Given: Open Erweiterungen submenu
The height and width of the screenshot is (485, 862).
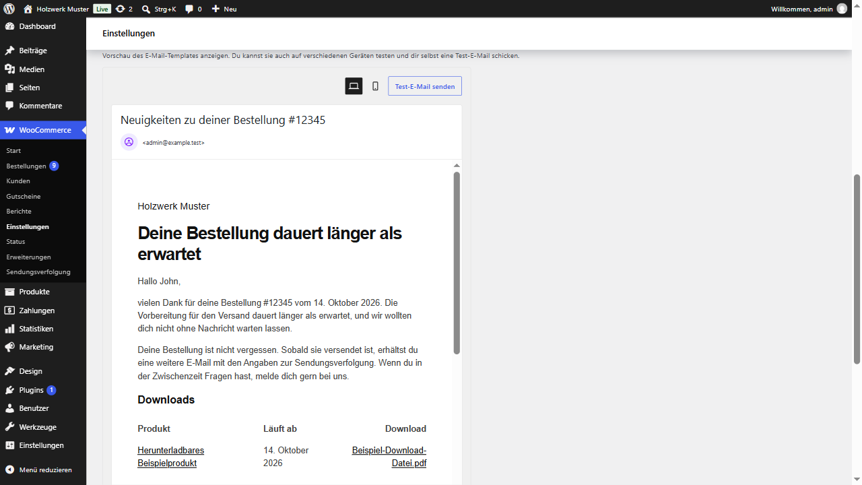Looking at the screenshot, I should (x=43, y=257).
